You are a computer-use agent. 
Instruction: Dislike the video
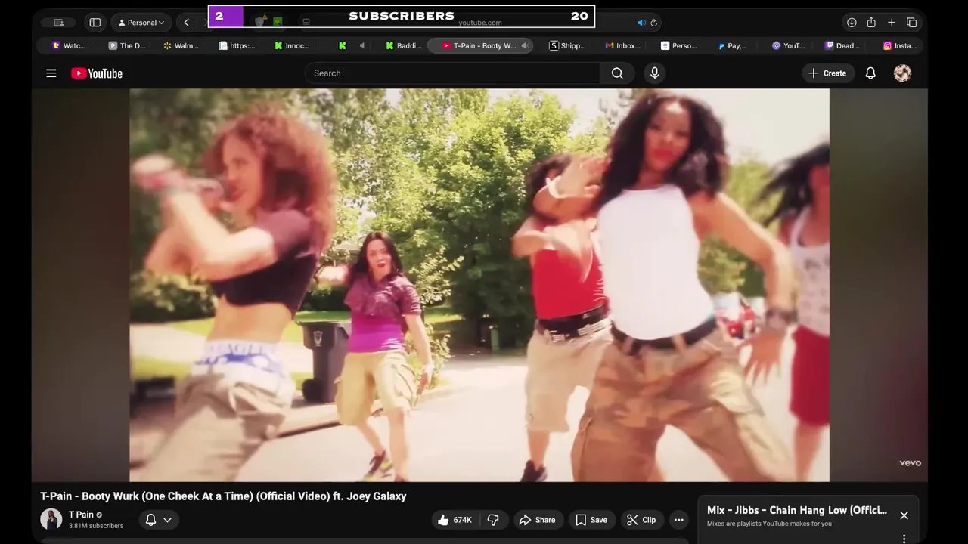click(x=493, y=520)
